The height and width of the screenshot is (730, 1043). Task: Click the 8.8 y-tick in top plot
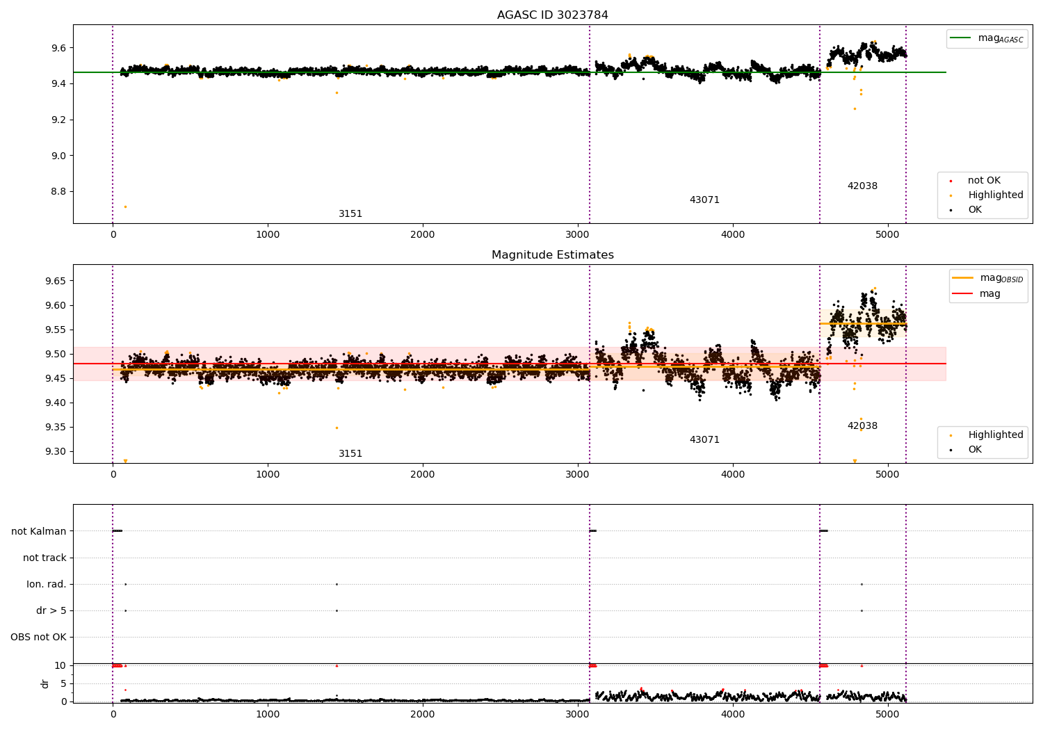point(58,192)
